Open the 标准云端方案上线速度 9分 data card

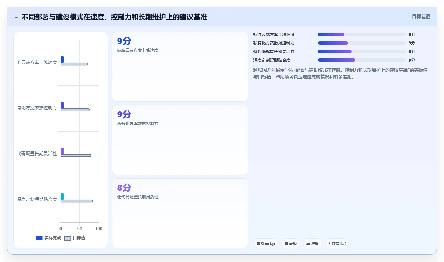click(180, 67)
